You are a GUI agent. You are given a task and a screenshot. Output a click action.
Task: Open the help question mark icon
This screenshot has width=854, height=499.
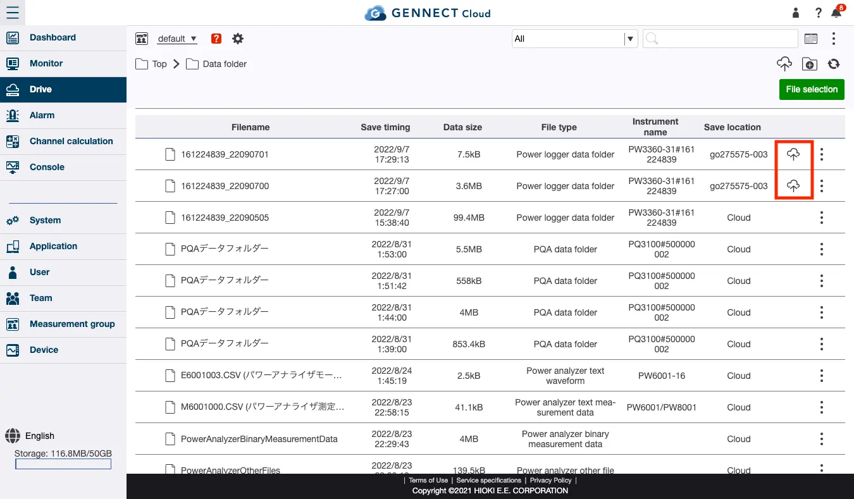click(818, 13)
